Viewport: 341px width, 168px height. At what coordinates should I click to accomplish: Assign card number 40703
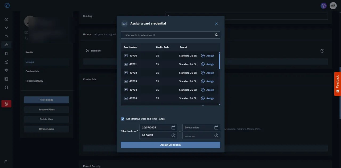click(208, 81)
